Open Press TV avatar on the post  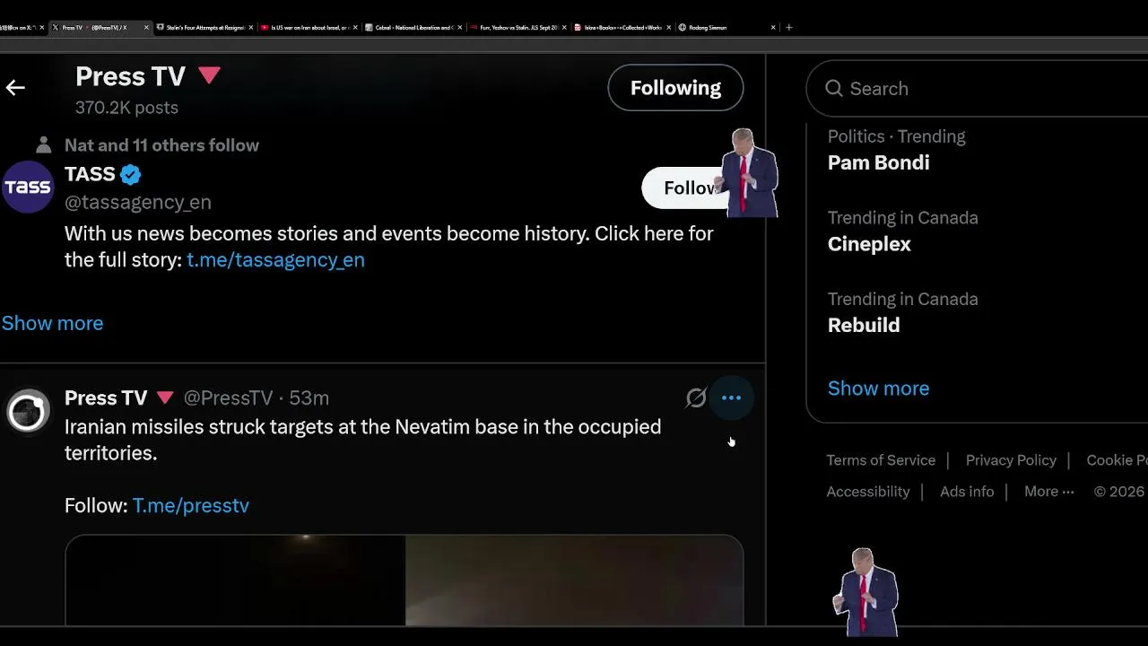[28, 411]
